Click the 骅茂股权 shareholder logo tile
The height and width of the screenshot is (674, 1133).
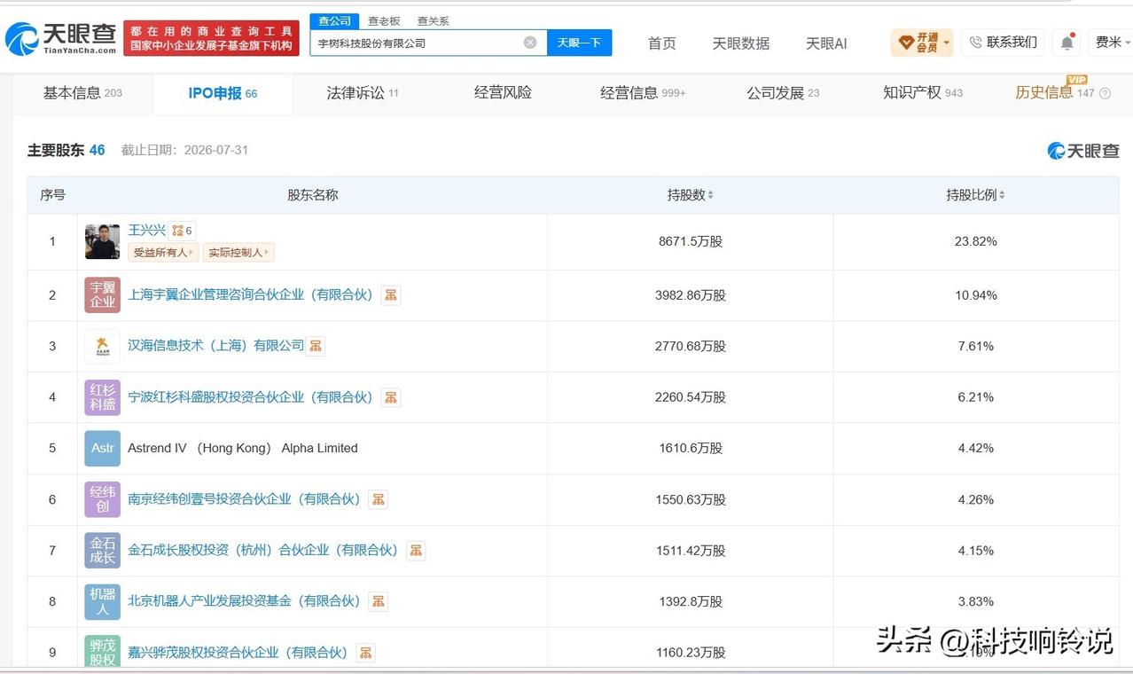(x=103, y=652)
